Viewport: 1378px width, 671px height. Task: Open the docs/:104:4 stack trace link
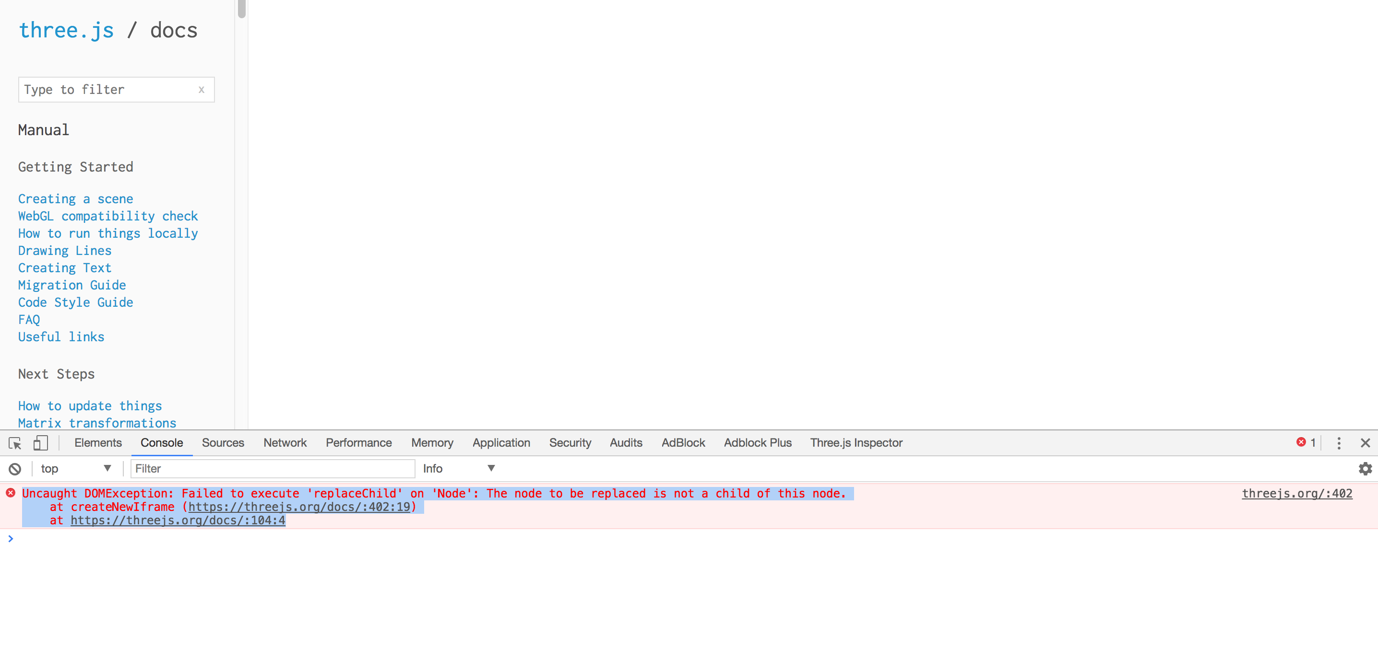click(x=178, y=521)
